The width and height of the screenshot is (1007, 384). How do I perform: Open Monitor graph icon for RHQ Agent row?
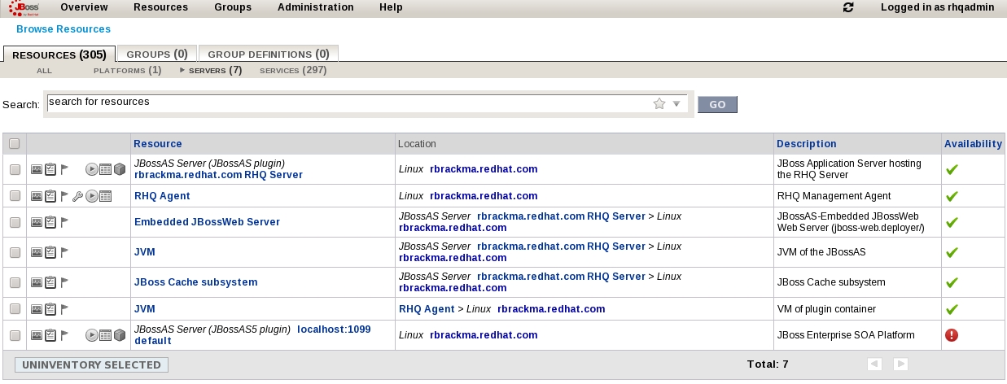(x=37, y=196)
